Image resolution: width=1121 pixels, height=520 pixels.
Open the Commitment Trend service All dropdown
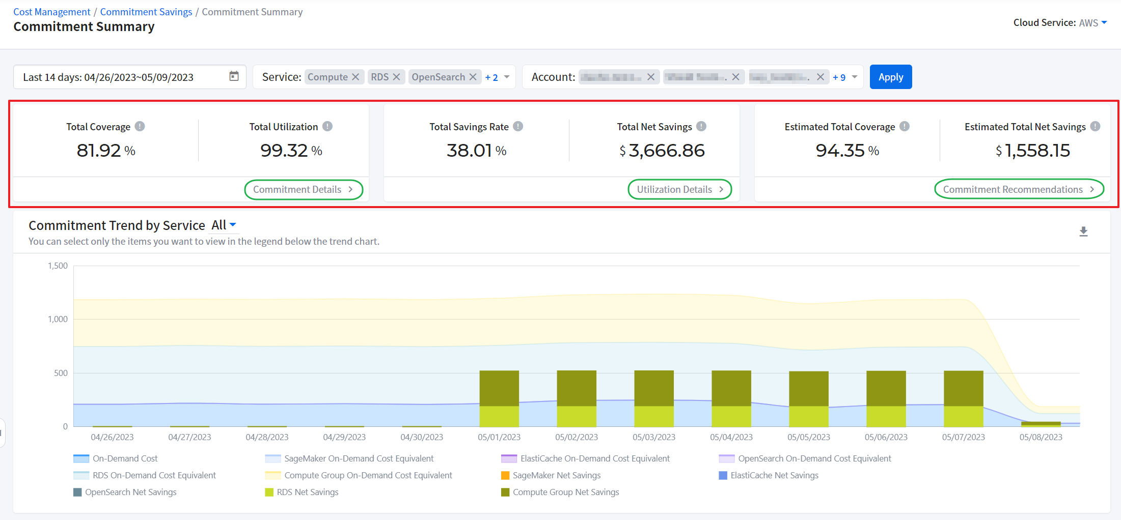coord(224,225)
